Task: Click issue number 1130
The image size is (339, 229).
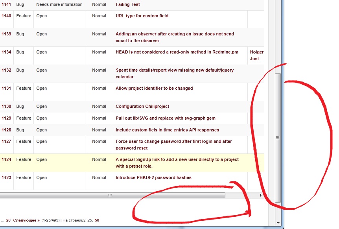Action: (x=6, y=106)
